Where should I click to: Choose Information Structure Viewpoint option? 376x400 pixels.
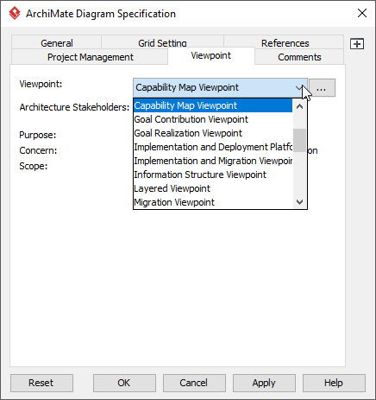213,175
